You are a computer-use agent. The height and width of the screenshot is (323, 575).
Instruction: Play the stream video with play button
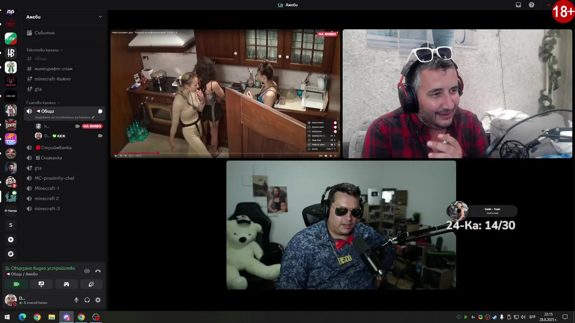[x=115, y=156]
